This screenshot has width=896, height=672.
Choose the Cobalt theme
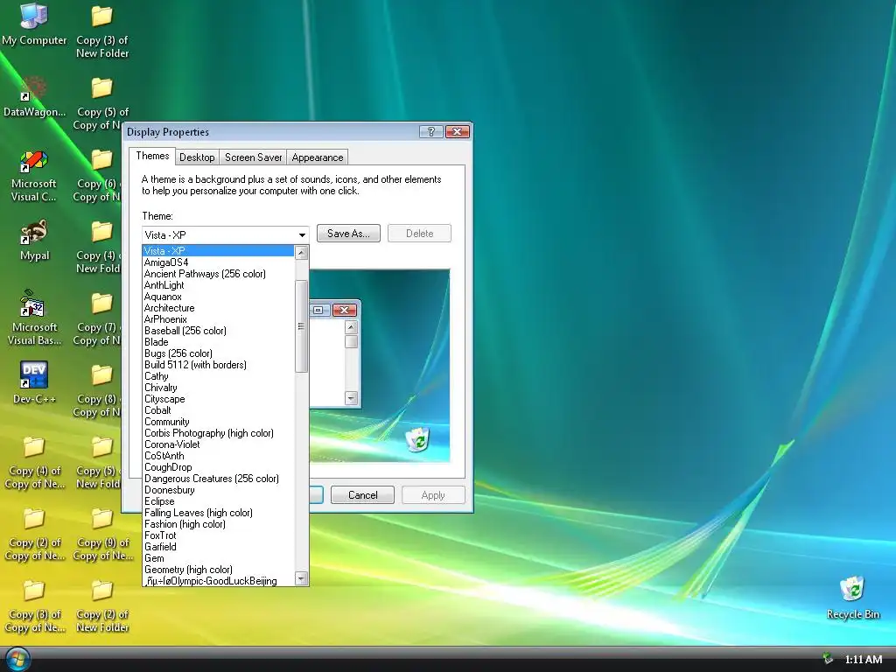click(x=218, y=410)
